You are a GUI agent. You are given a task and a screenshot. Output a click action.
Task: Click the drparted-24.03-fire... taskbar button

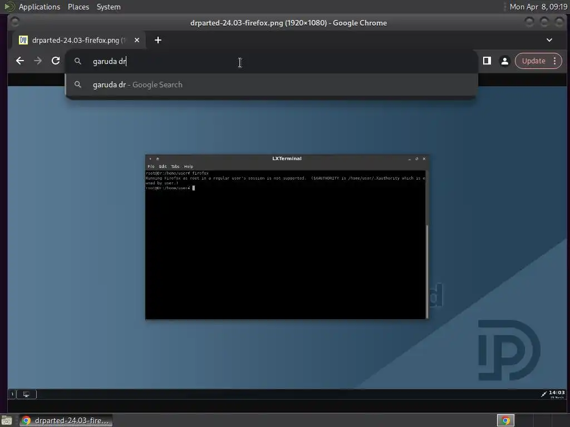(x=66, y=420)
